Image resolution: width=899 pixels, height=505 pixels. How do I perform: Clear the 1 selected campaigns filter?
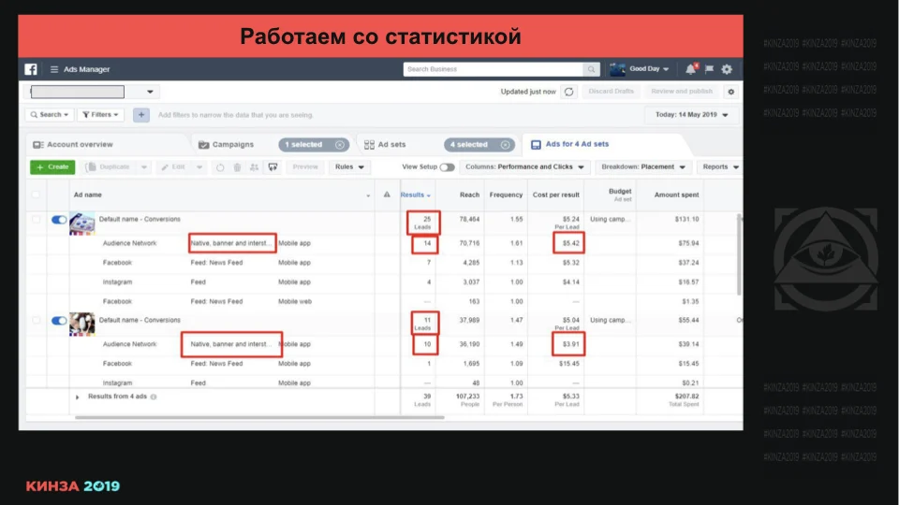click(x=339, y=145)
